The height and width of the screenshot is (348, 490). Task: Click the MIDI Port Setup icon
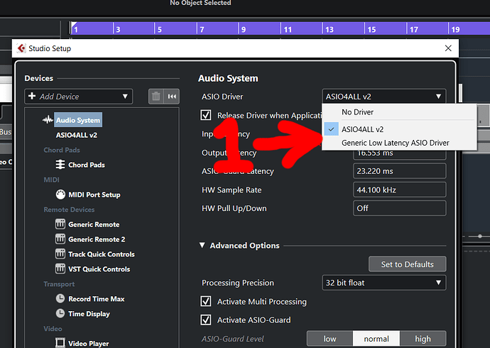60,195
